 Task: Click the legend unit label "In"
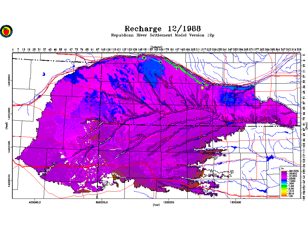pyautogui.click(x=283, y=168)
